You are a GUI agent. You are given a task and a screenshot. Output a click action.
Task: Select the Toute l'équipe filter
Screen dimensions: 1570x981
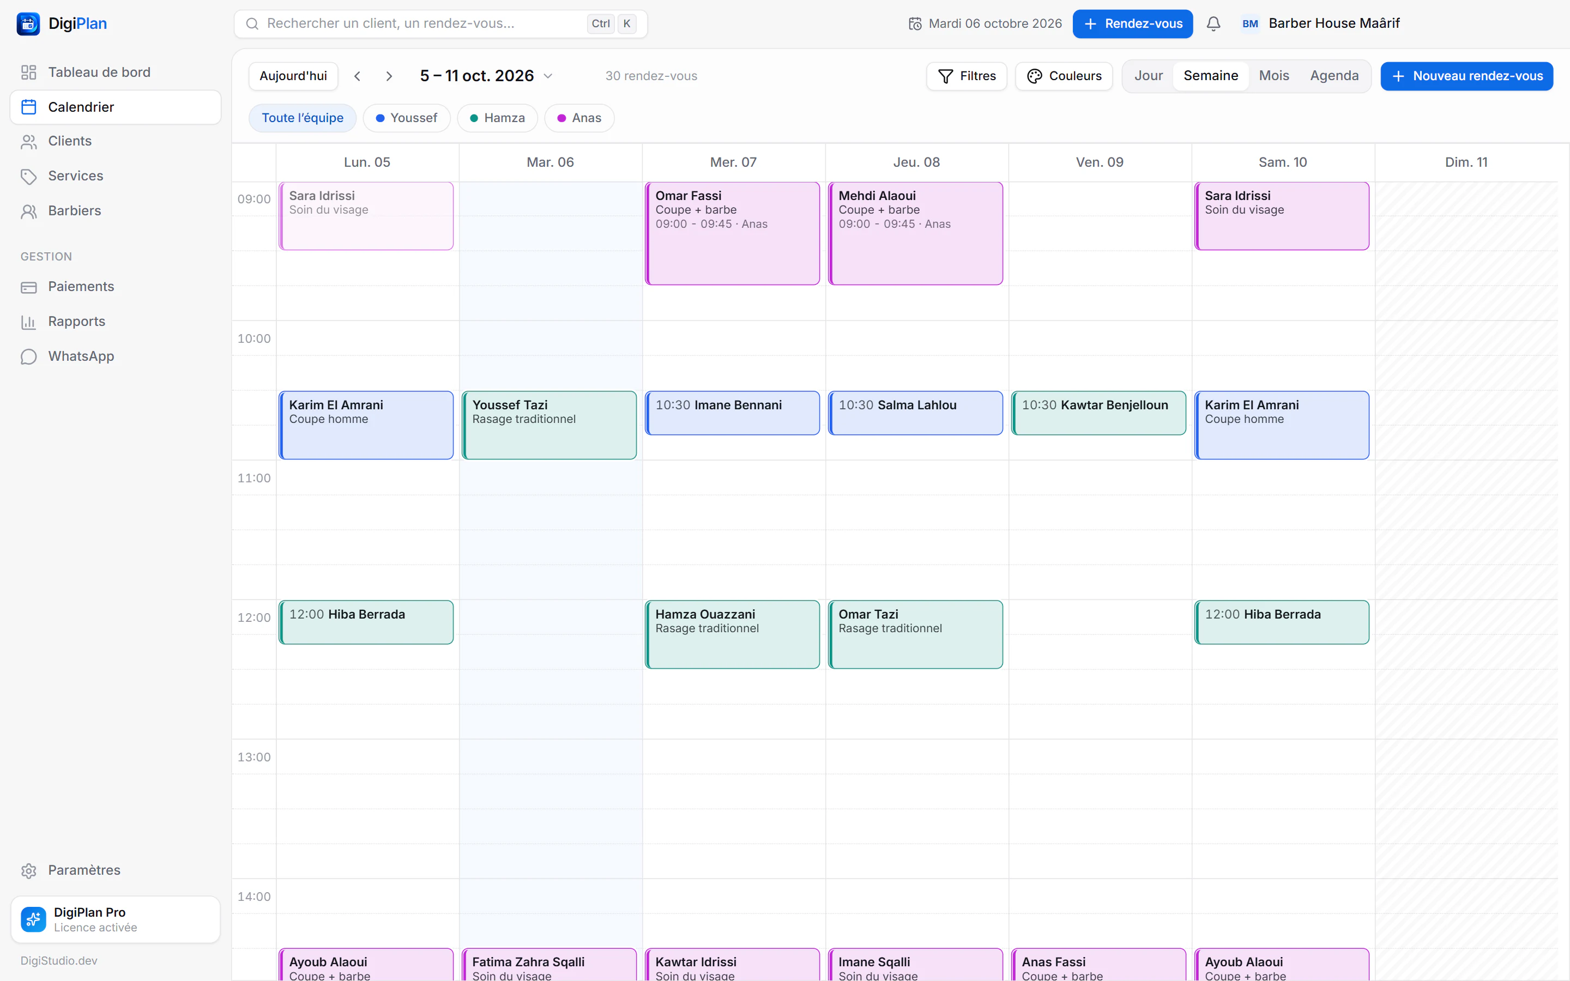click(x=303, y=118)
